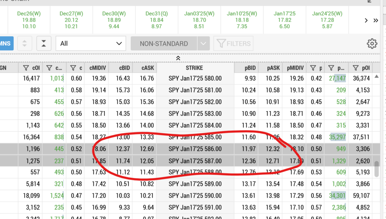The width and height of the screenshot is (386, 219).
Task: Select the Jan10'25(W) expiration tab
Action: click(242, 20)
